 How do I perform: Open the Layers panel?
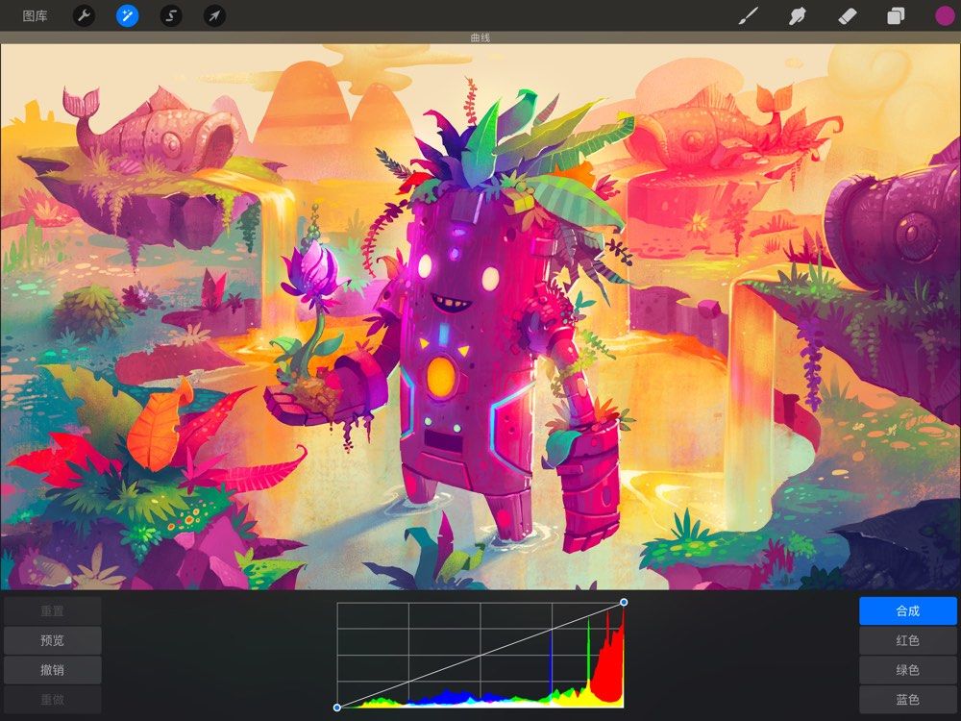[896, 16]
